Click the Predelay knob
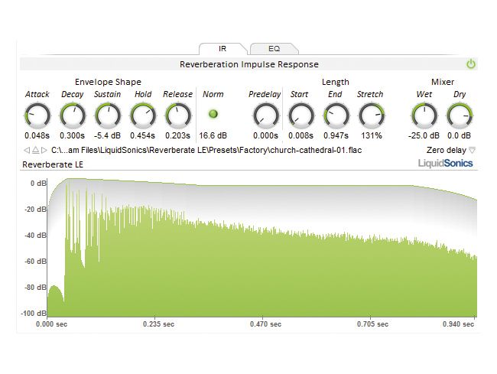This screenshot has height=374, width=497. 266,115
